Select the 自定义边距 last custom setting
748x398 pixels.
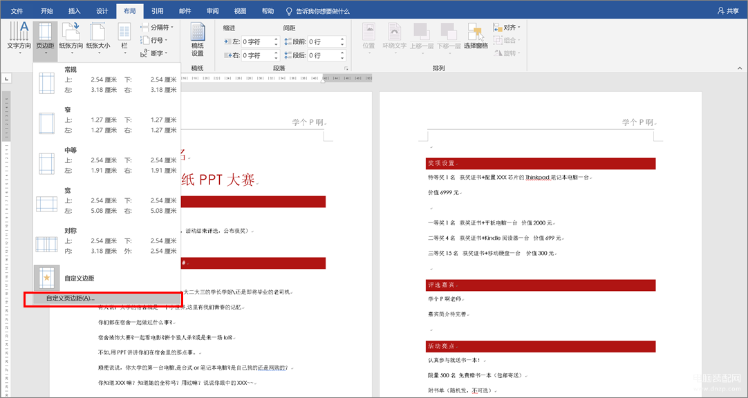tap(107, 278)
